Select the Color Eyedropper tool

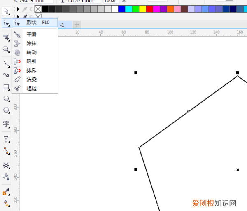(x=6, y=192)
